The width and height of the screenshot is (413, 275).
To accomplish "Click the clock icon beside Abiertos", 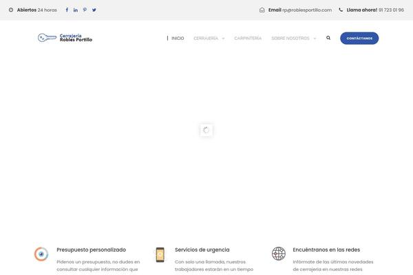I will tap(11, 10).
